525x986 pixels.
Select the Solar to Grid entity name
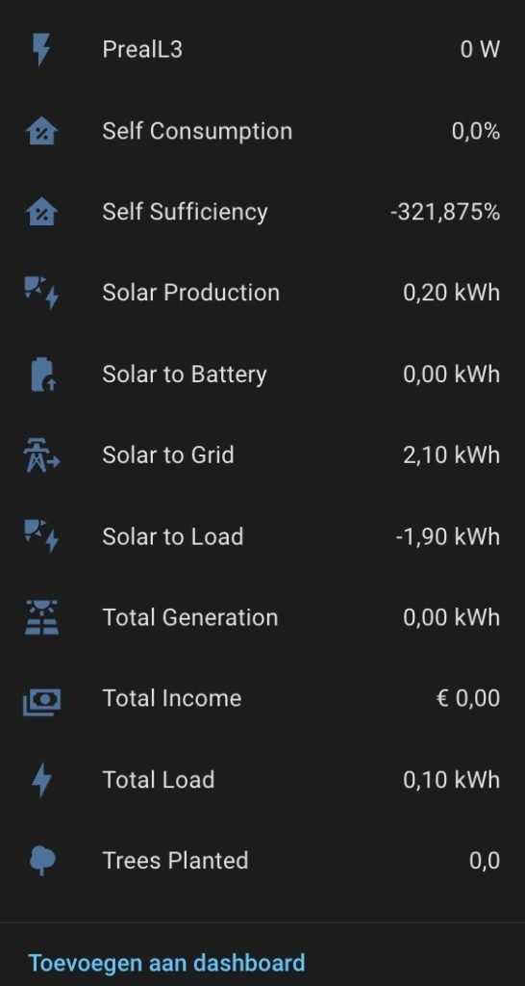point(168,454)
